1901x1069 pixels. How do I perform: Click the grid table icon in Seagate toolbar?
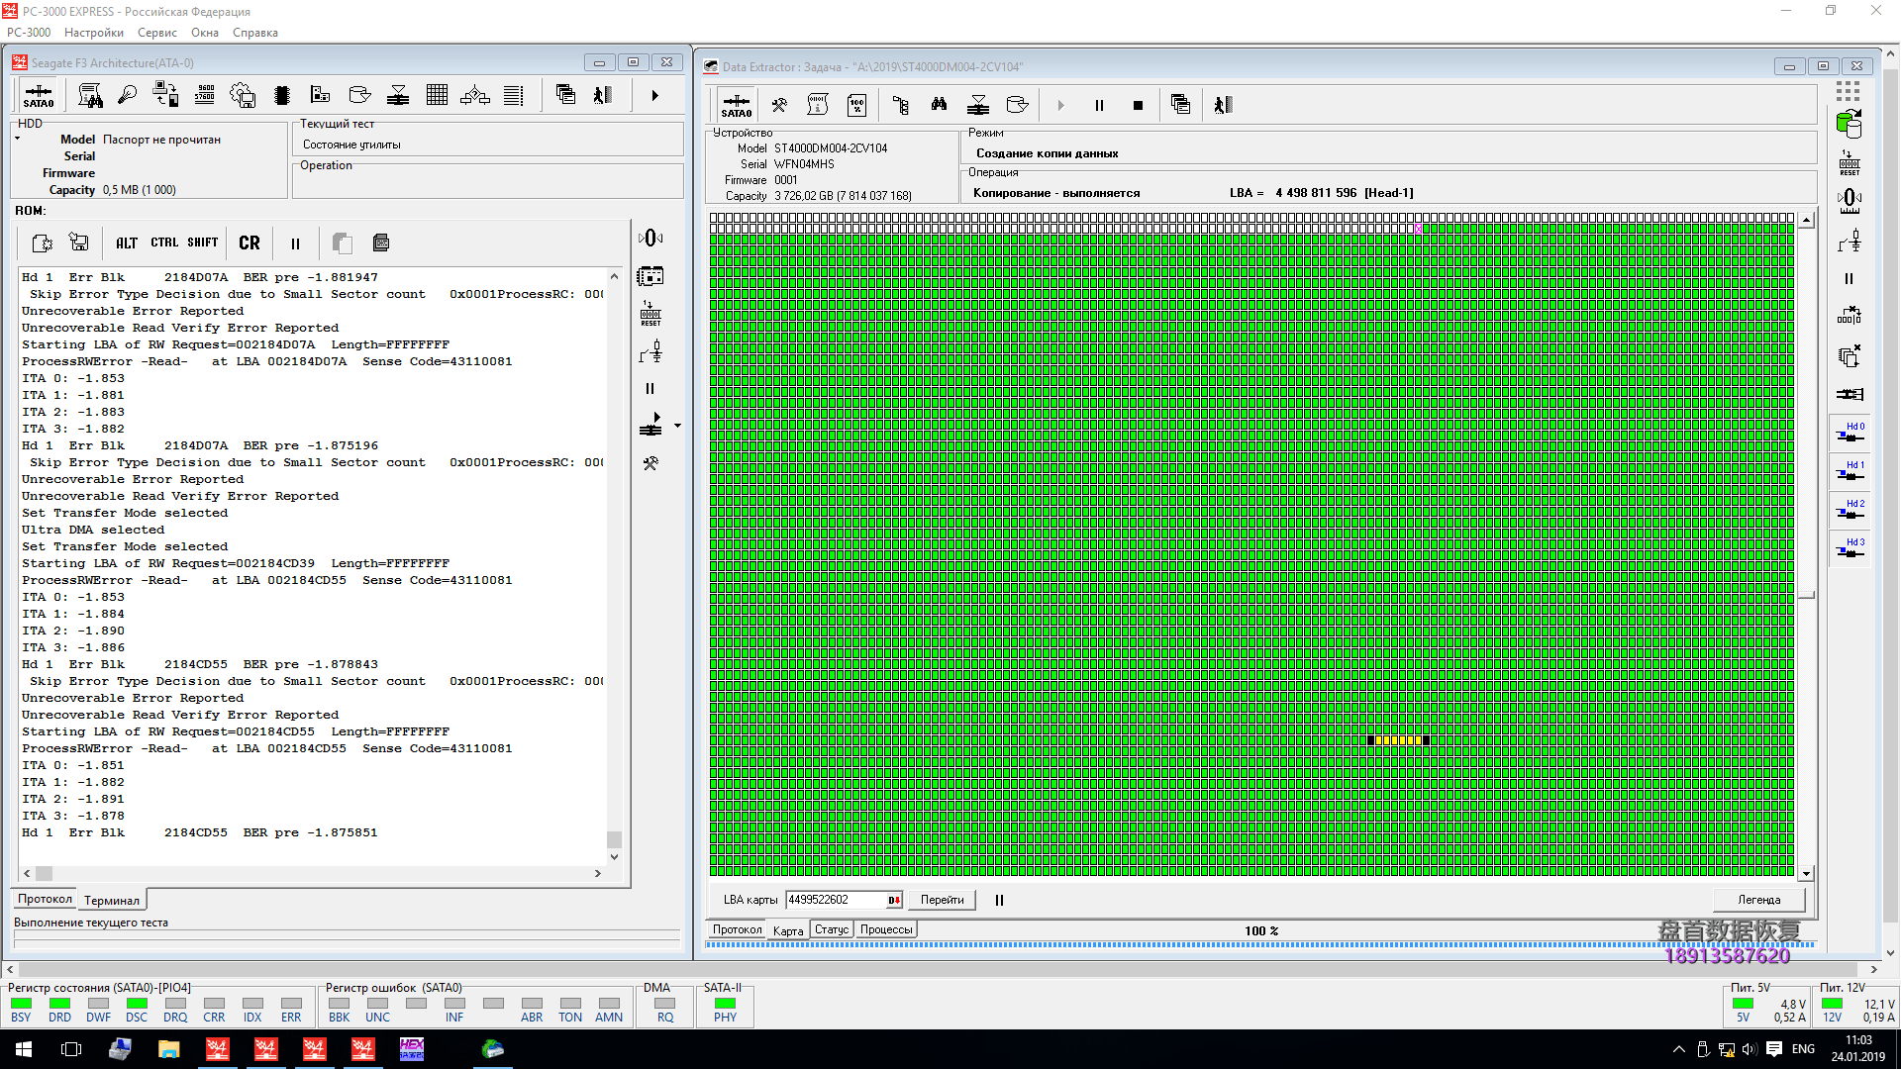(x=437, y=95)
